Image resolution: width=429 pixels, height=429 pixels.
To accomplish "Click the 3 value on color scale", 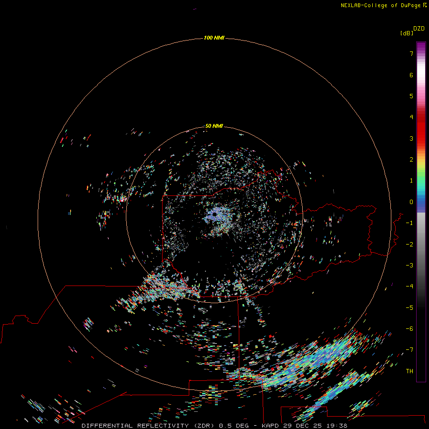I will tap(411, 138).
